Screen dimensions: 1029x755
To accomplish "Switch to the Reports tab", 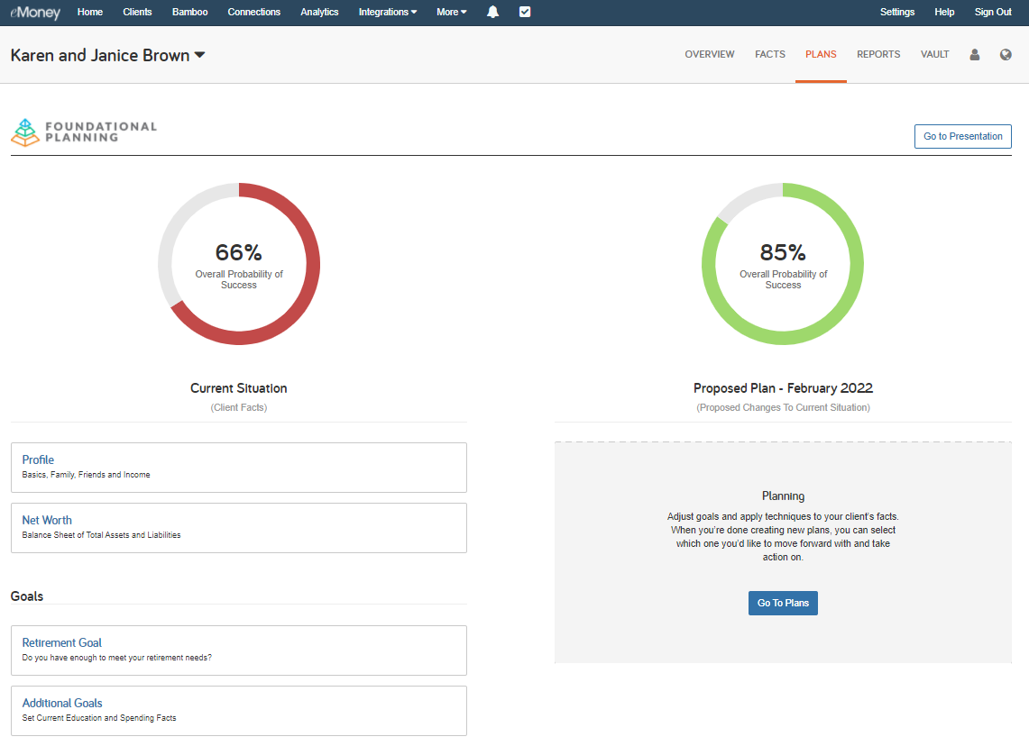I will (x=878, y=54).
